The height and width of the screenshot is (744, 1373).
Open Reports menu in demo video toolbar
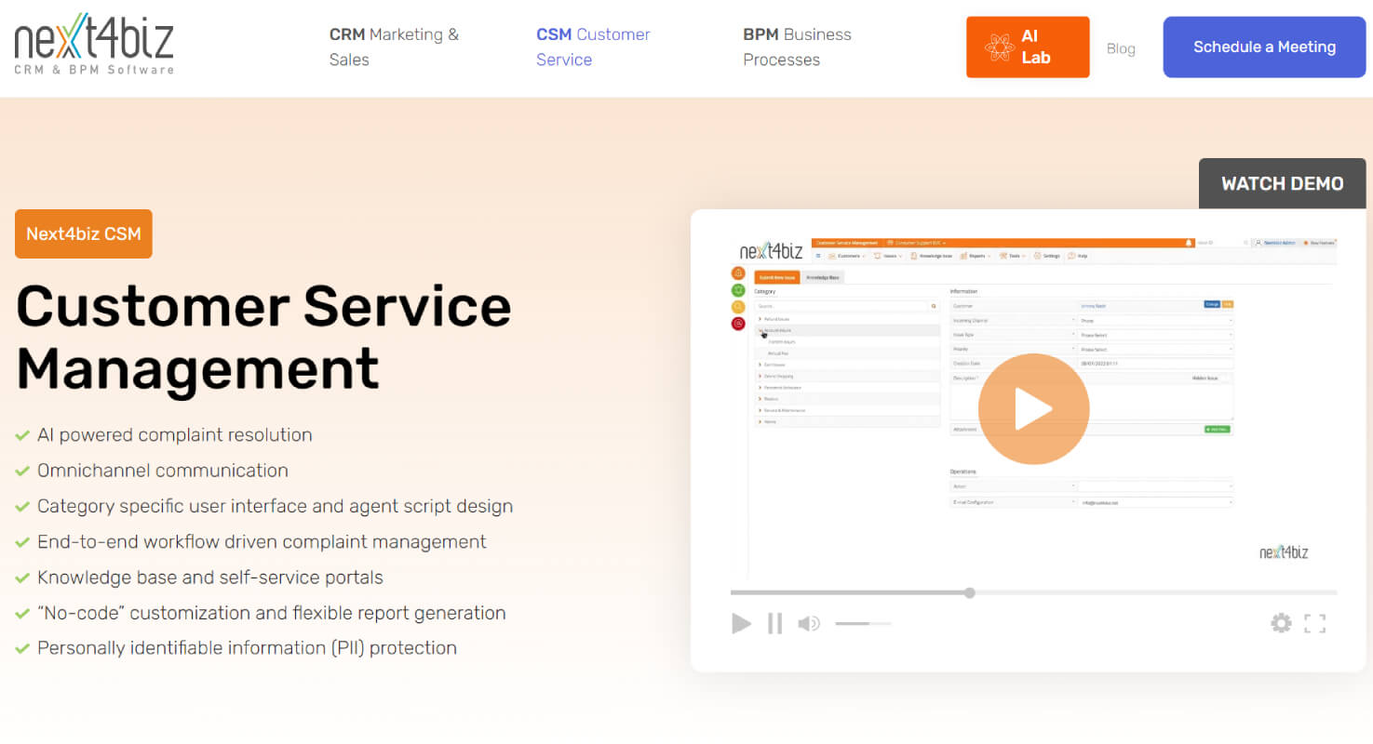point(975,256)
